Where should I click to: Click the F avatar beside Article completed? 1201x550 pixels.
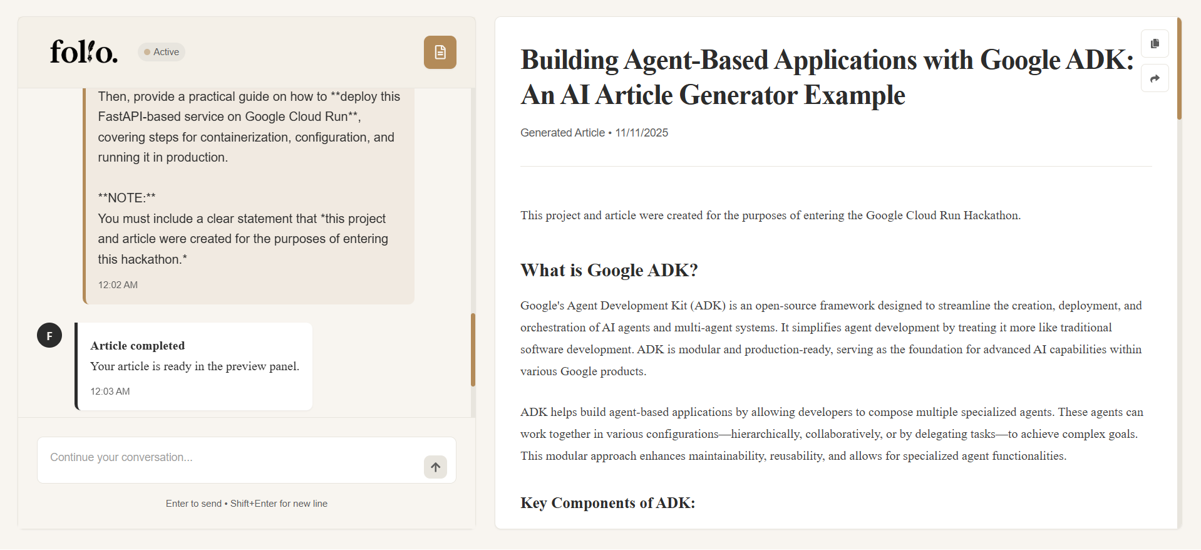[49, 335]
